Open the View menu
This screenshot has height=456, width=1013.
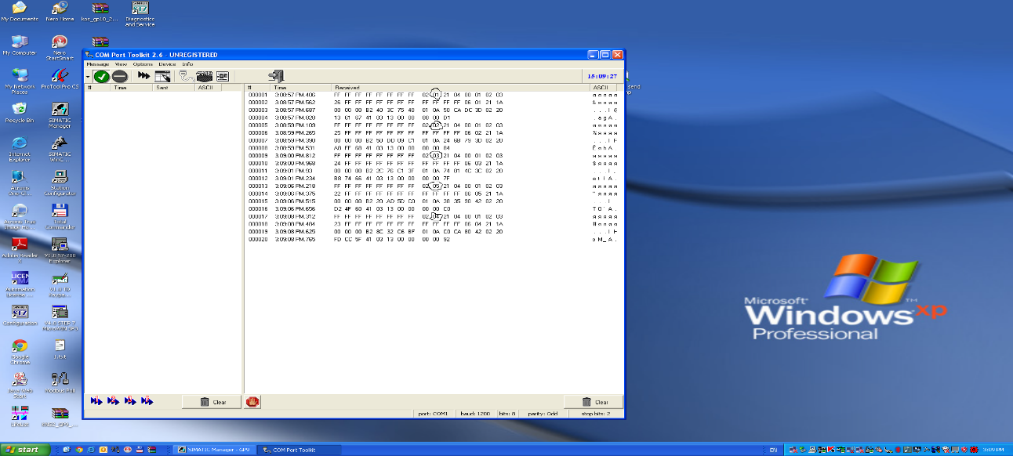(121, 63)
